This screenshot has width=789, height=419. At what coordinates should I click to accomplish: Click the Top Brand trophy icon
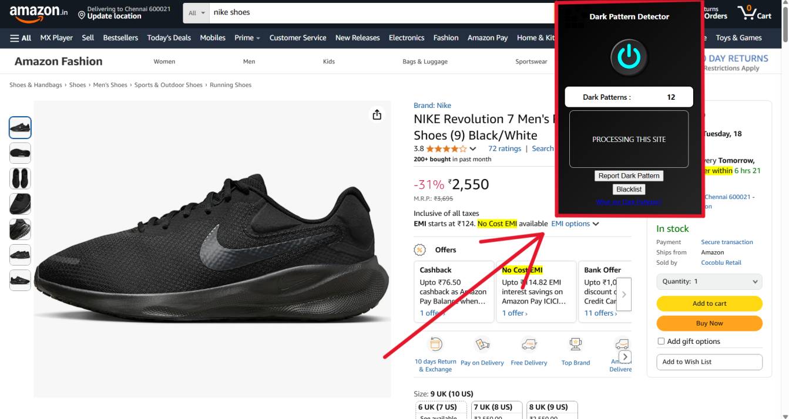tap(575, 344)
